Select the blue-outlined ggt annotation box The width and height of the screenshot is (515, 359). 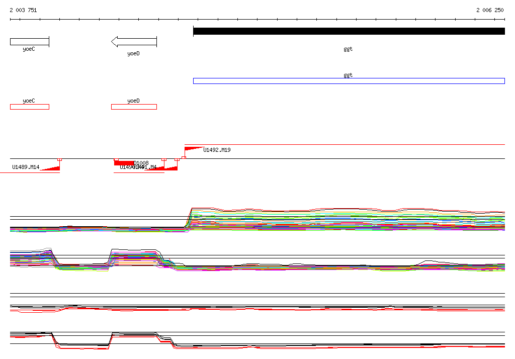click(349, 81)
